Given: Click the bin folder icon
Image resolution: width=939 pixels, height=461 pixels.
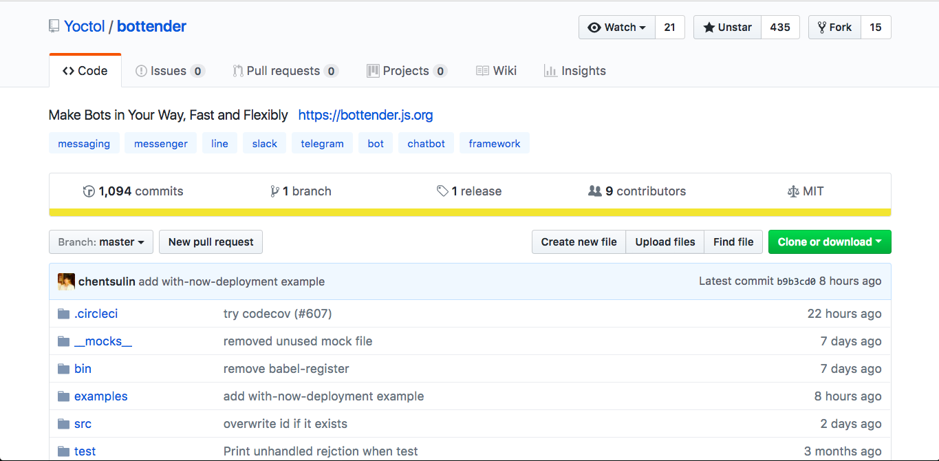Looking at the screenshot, I should click(63, 369).
